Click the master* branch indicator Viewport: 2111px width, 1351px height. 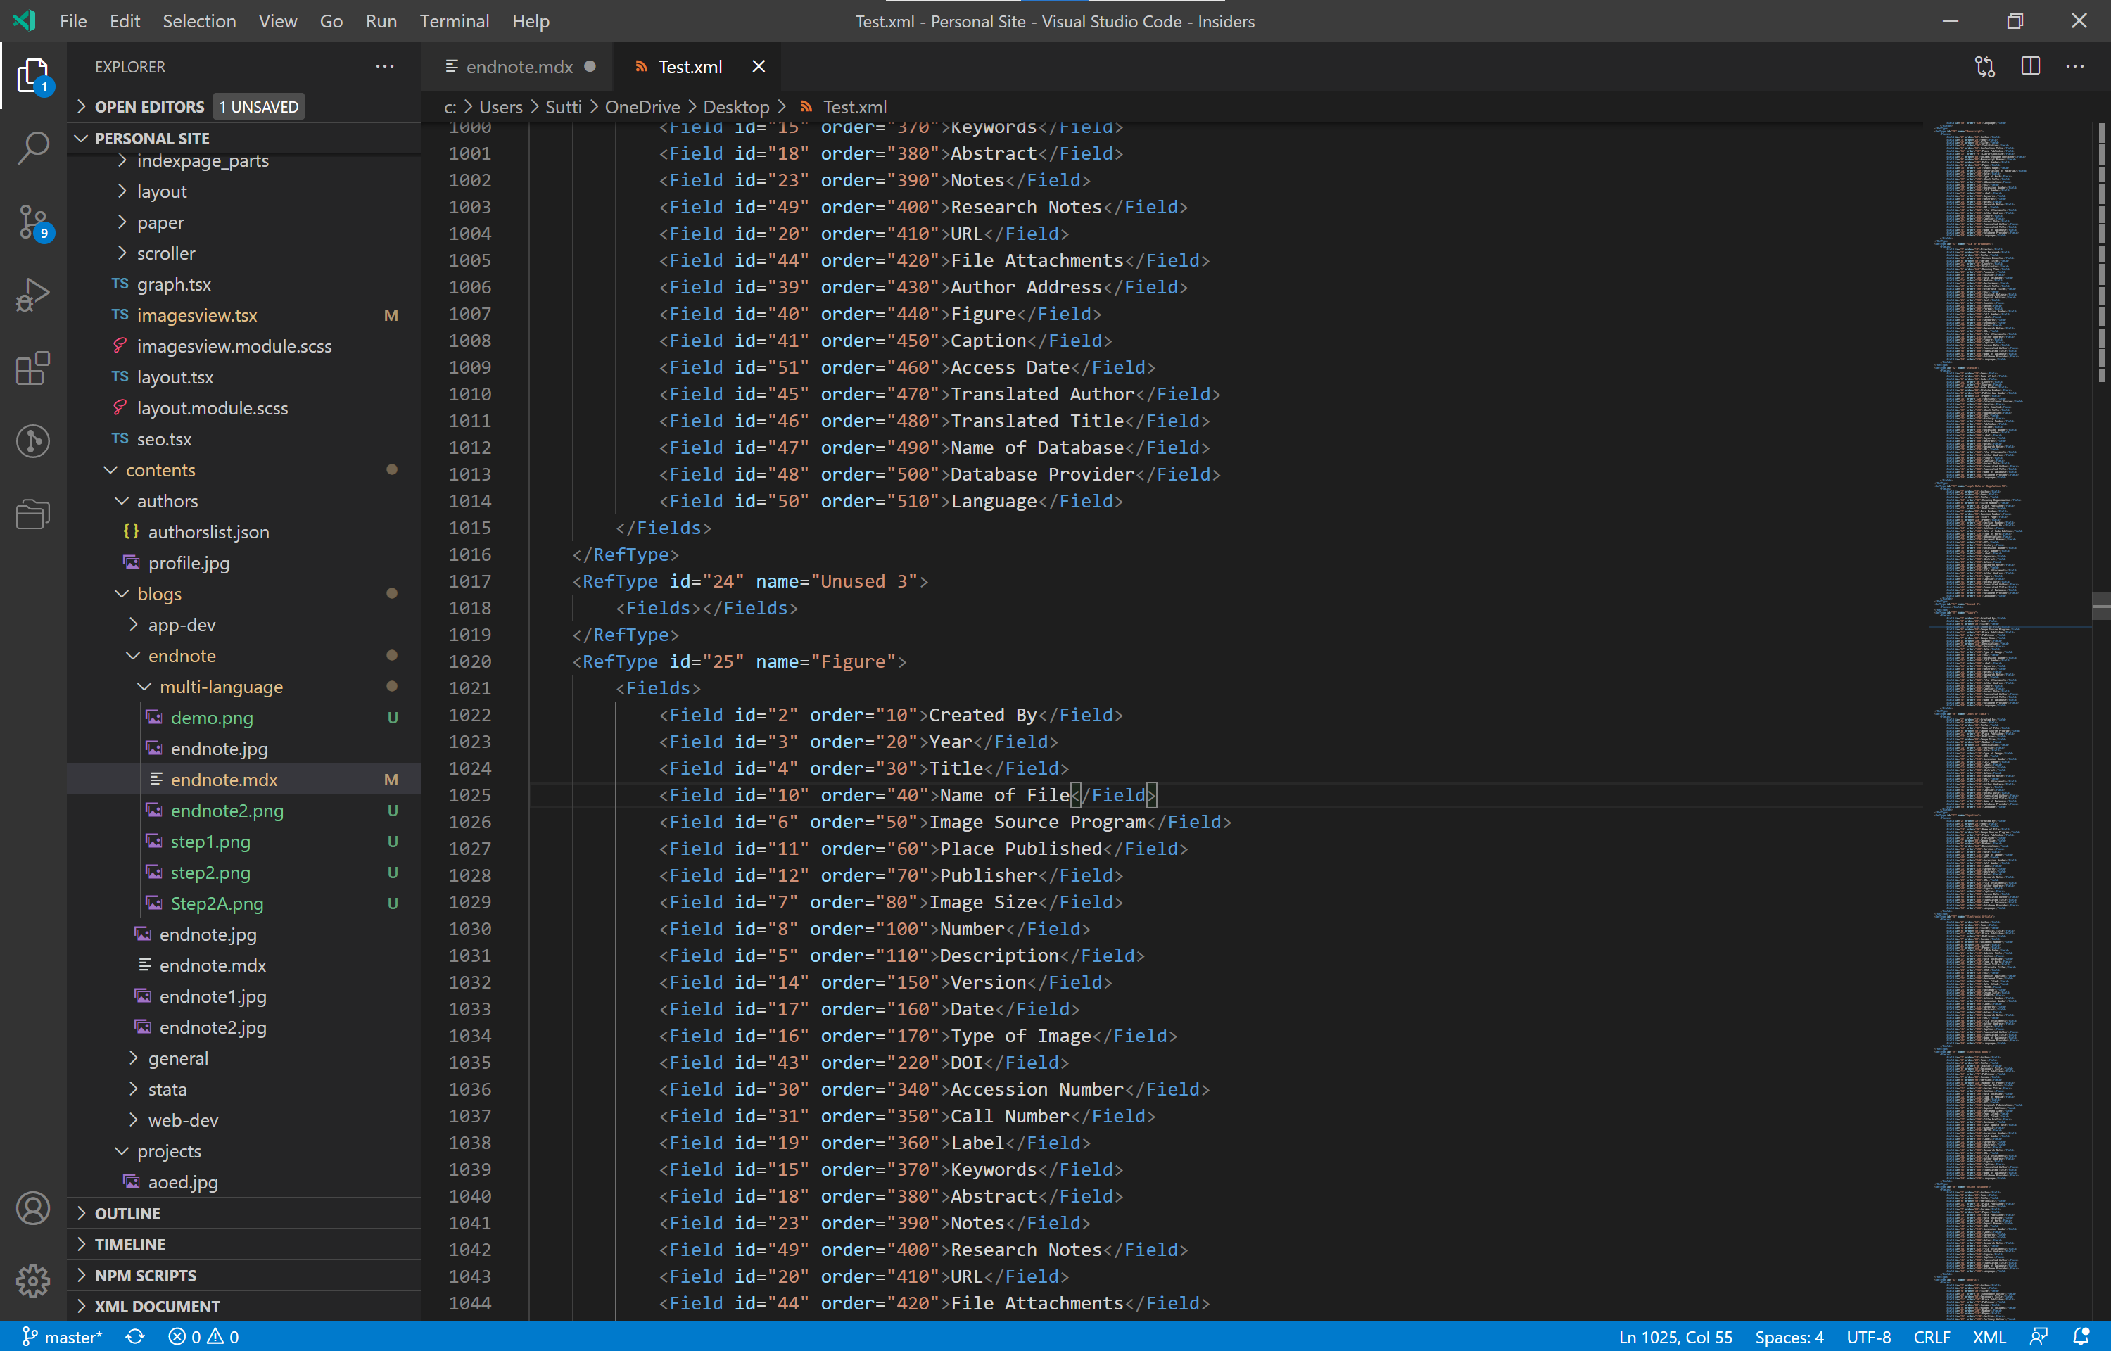[x=62, y=1336]
